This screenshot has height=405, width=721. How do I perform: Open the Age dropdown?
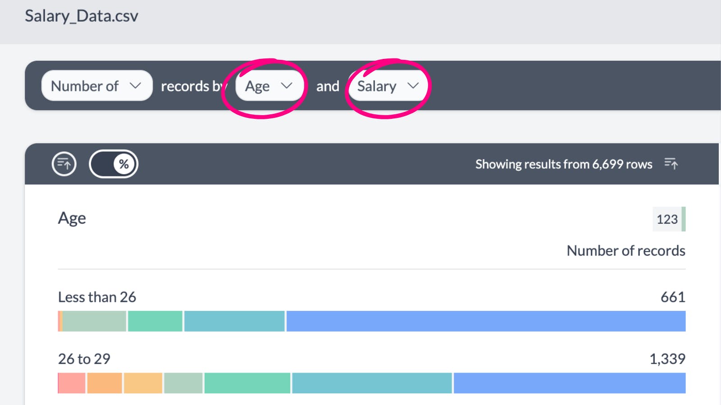tap(269, 85)
